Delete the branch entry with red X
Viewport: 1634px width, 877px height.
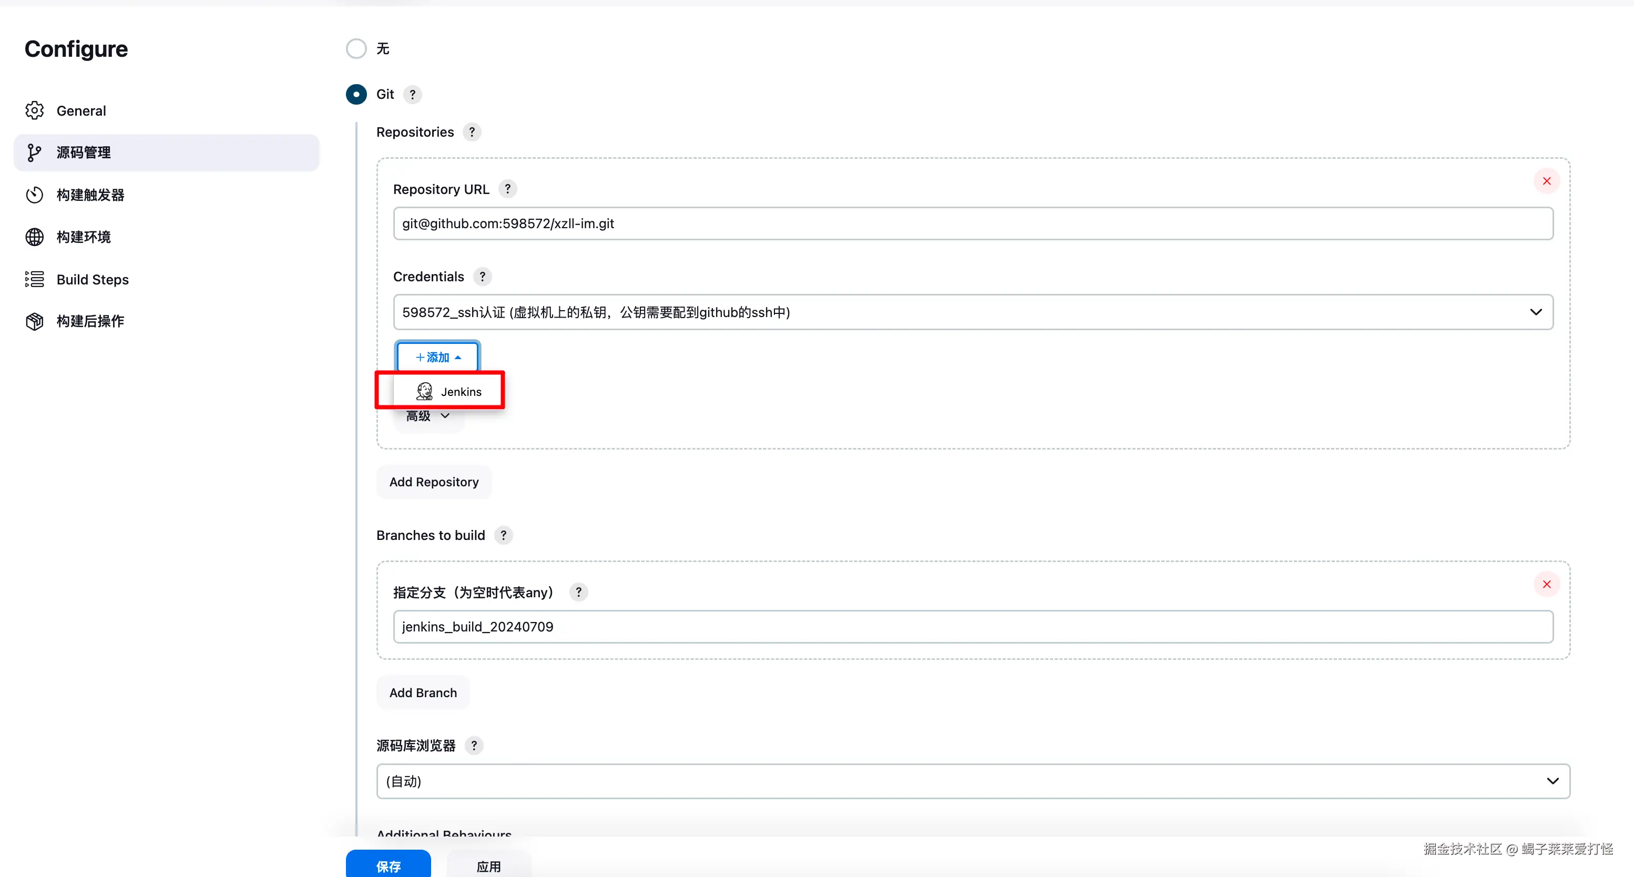[x=1547, y=585]
